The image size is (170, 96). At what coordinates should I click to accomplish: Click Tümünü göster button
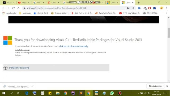(x=155, y=86)
